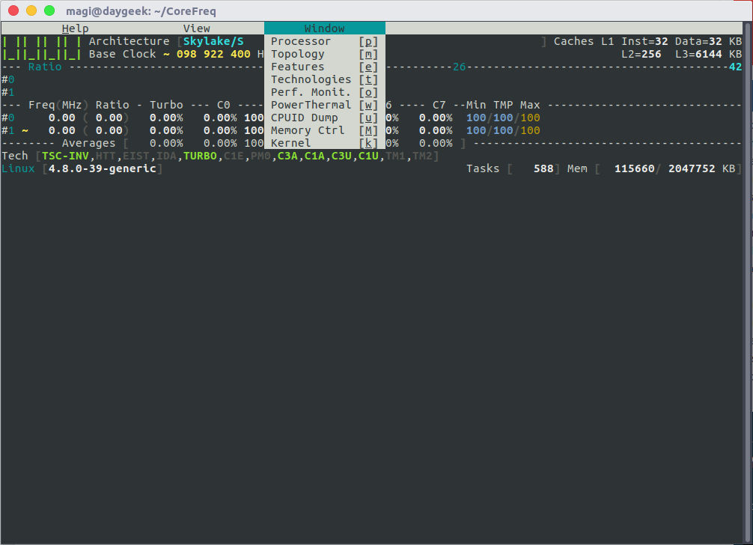Select Topology menu entry

click(x=325, y=54)
